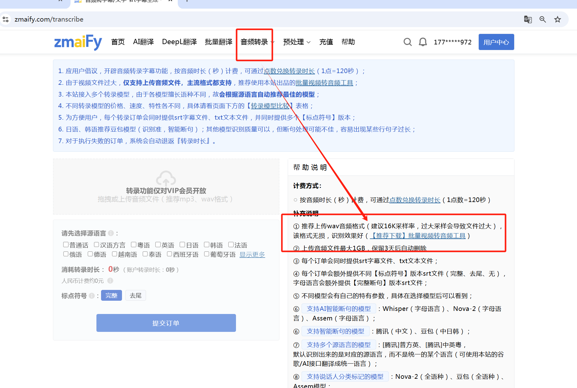Open 【推荐下载】批量视频转音频工具 link

tap(418, 236)
